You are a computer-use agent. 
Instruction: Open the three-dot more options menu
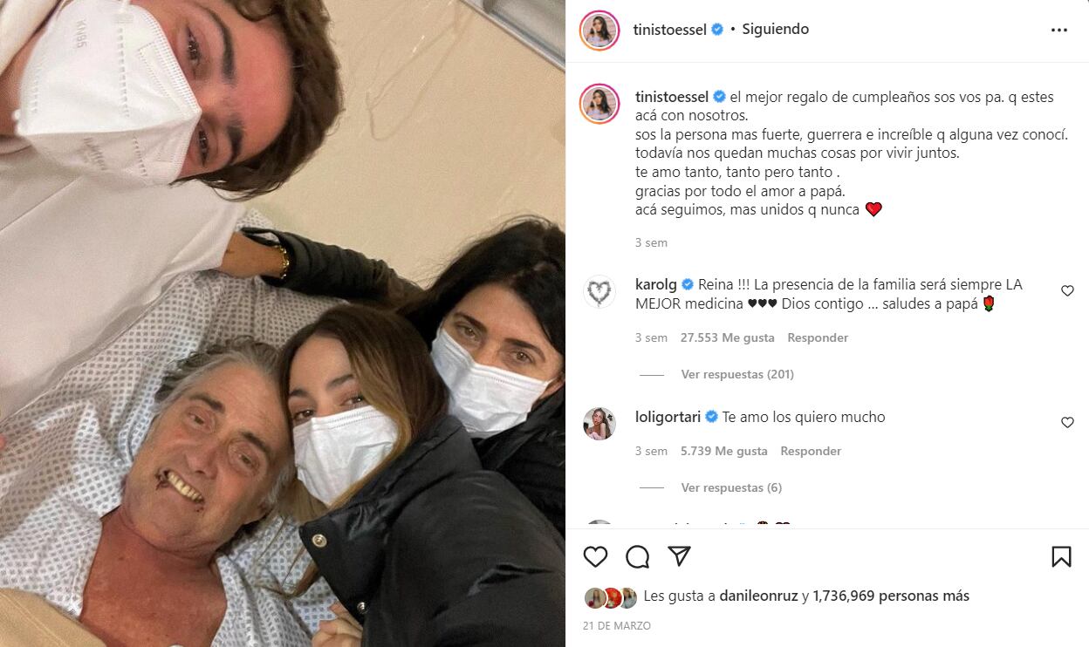(x=1059, y=30)
